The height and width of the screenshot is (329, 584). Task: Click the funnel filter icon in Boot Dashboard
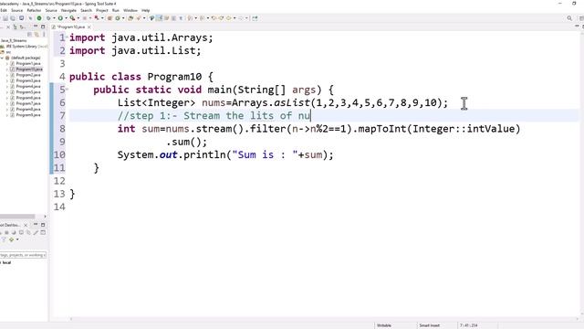pyautogui.click(x=4, y=239)
